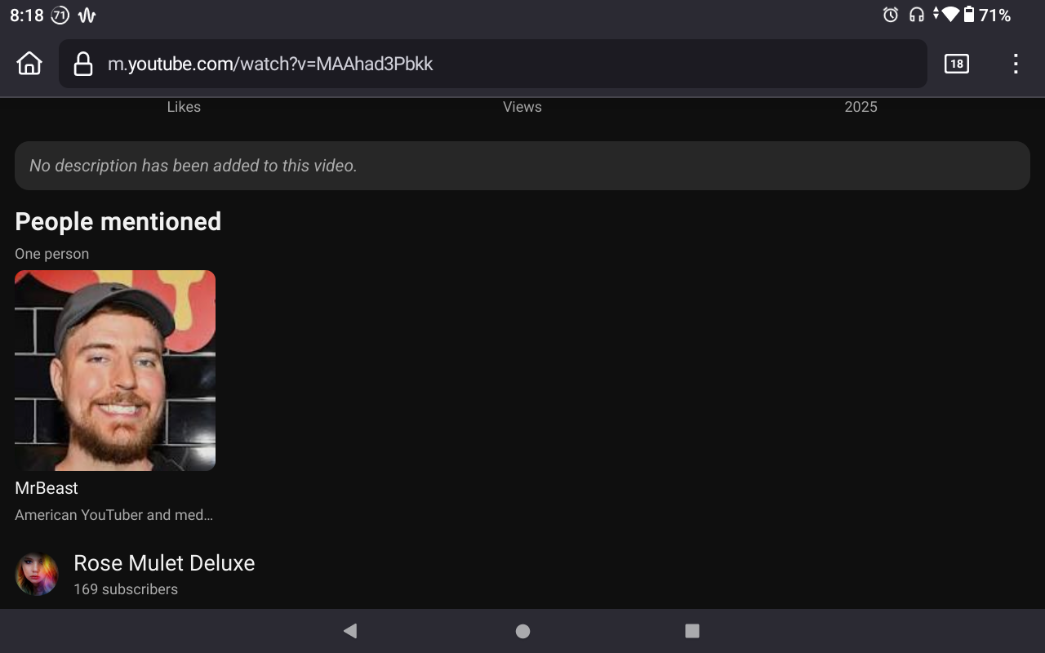The width and height of the screenshot is (1045, 653).
Task: Open the Rose Mulet Deluxe channel name
Action: click(164, 563)
